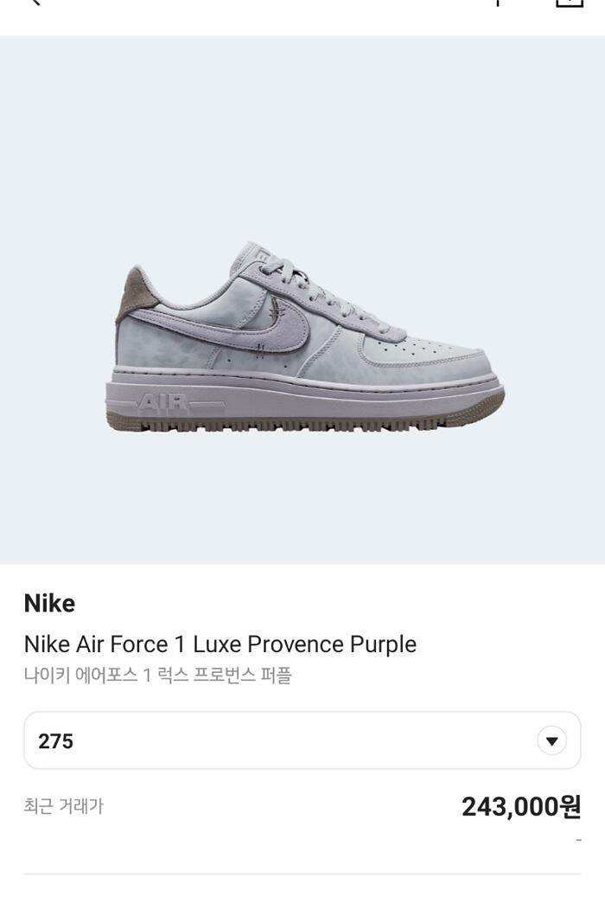The height and width of the screenshot is (910, 605).
Task: Click the brown outsole tread of the shoe
Action: pos(302,424)
